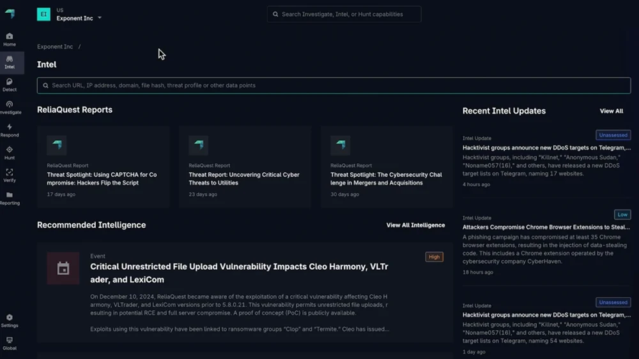The width and height of the screenshot is (639, 359).
Task: Click the Intel URL and IP search field
Action: pyautogui.click(x=334, y=85)
